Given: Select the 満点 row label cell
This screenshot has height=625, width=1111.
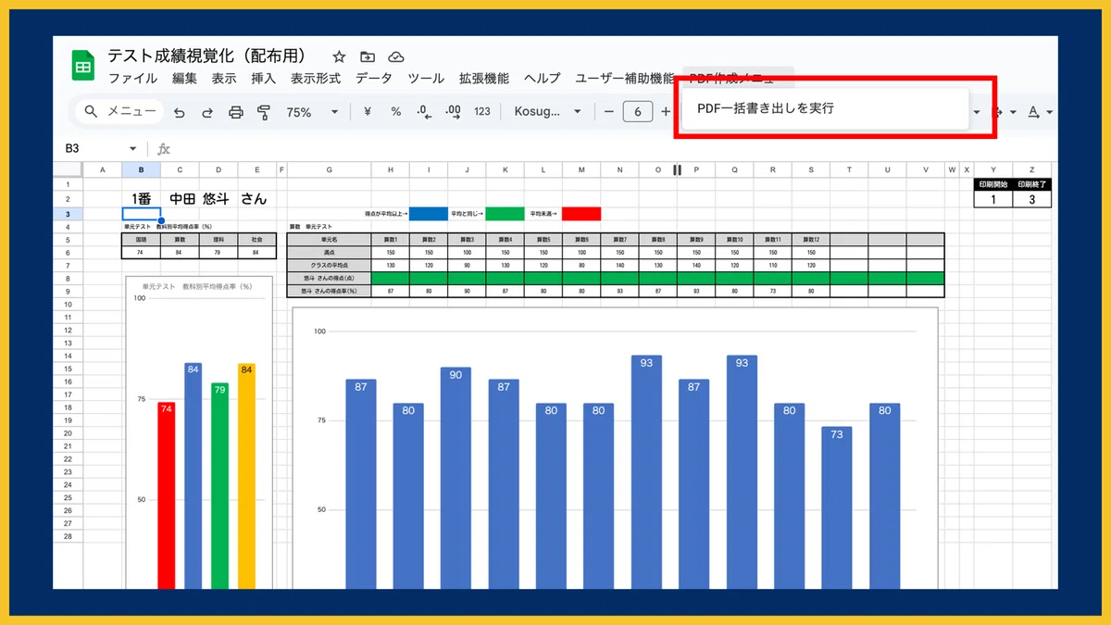Looking at the screenshot, I should 329,252.
